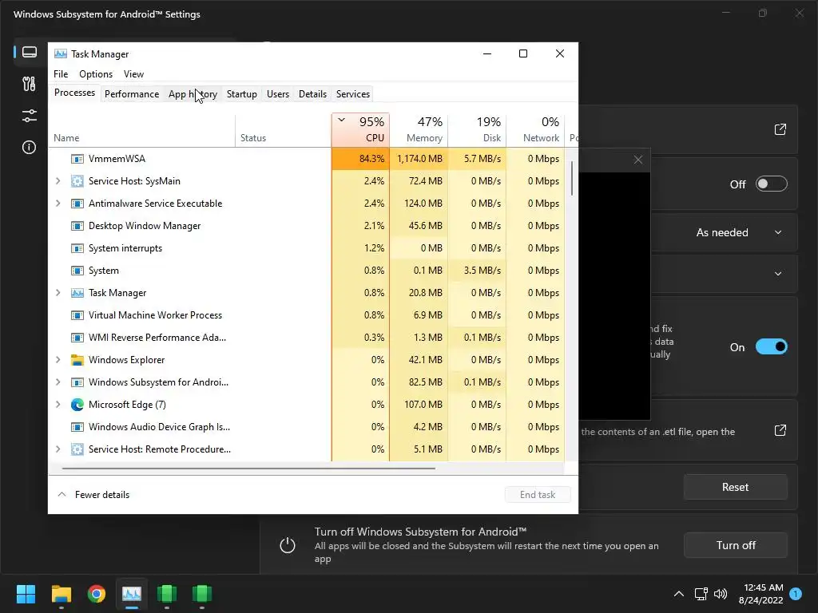Viewport: 818px width, 613px height.
Task: Click the Task Manager taskbar icon
Action: click(x=132, y=594)
